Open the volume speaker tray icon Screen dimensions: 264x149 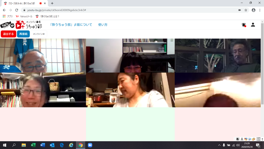[x=238, y=145]
